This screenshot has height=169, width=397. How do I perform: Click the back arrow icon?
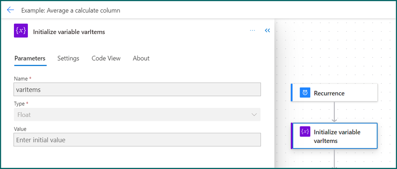click(x=10, y=10)
